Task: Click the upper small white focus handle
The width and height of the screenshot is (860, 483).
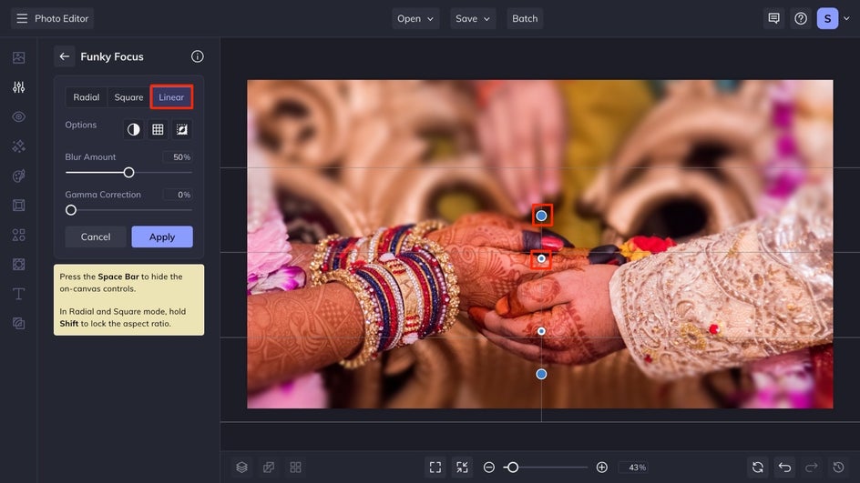Action: (541, 258)
